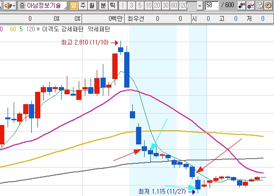Image resolution: width=274 pixels, height=196 pixels.
Task: Click the candle count field showing 58
Action: coord(211,6)
